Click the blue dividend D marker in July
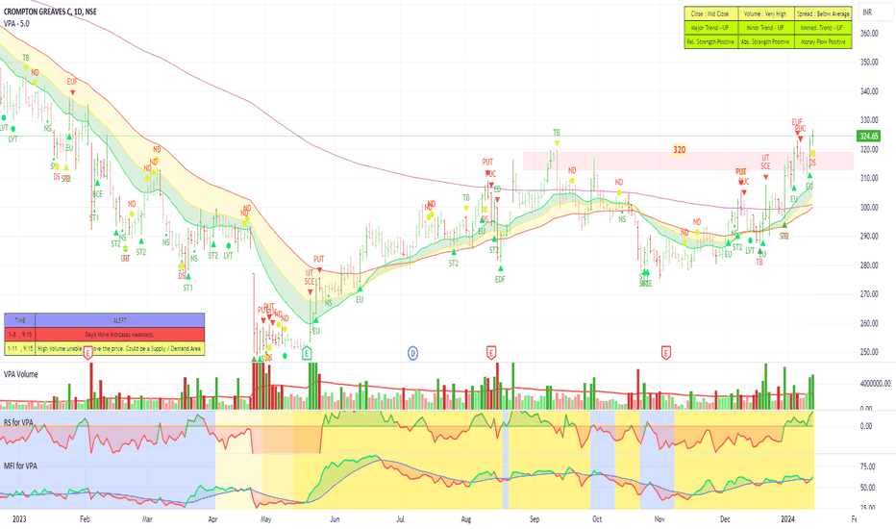 pyautogui.click(x=412, y=353)
